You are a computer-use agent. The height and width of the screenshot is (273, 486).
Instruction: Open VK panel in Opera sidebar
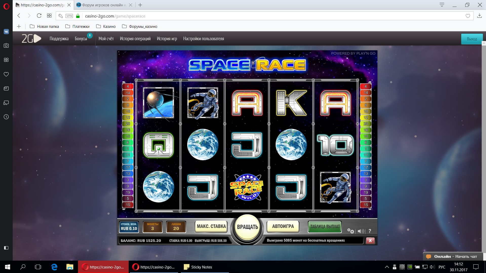[6, 32]
